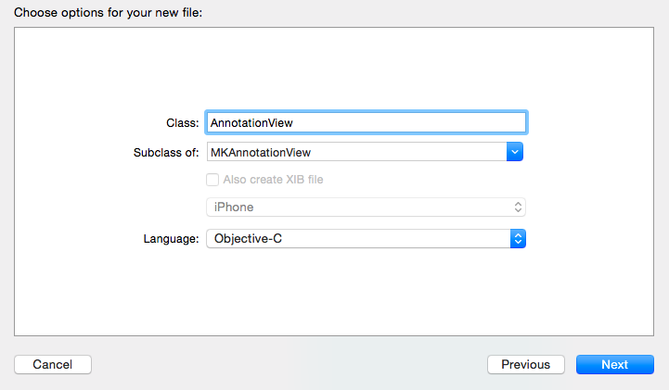Open the iPhone device popup menu

coord(366,208)
